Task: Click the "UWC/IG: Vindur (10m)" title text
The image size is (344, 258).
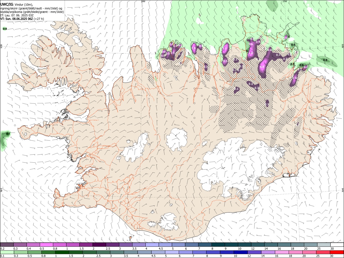Action: (17, 4)
